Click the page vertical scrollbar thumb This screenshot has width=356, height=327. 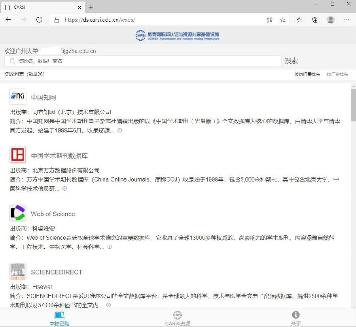pyautogui.click(x=354, y=105)
